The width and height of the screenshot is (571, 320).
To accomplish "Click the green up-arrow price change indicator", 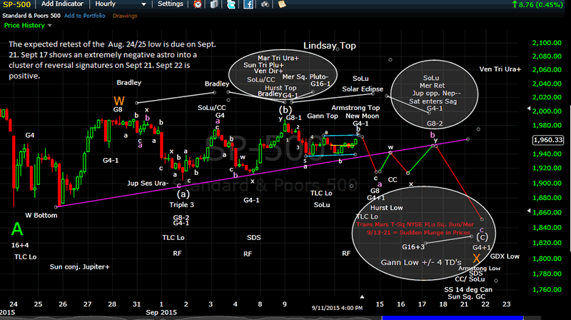I will [513, 4].
